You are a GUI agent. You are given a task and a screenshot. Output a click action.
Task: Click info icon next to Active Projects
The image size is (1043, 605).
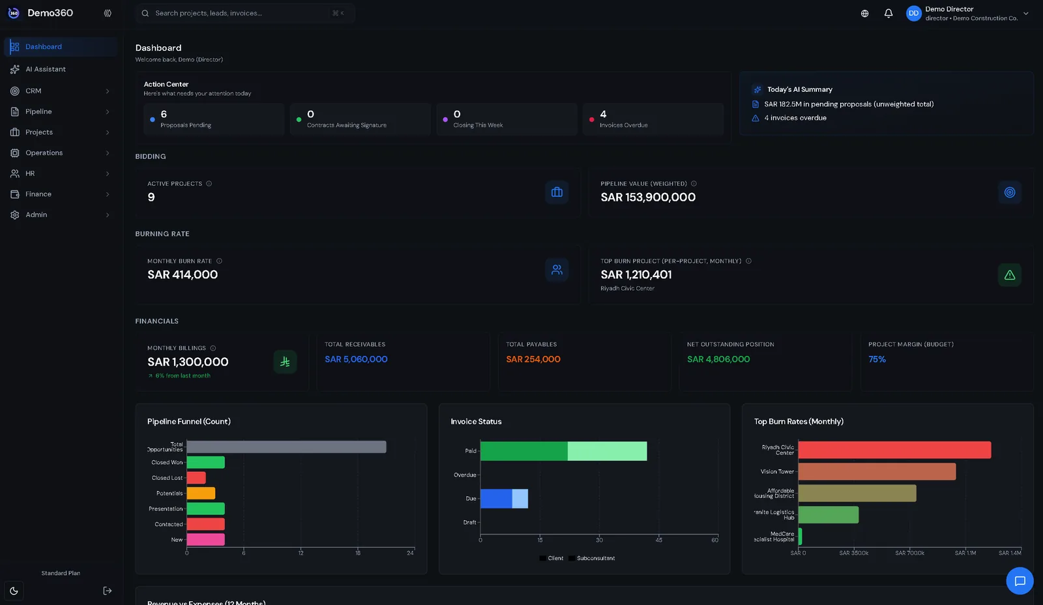tap(209, 184)
